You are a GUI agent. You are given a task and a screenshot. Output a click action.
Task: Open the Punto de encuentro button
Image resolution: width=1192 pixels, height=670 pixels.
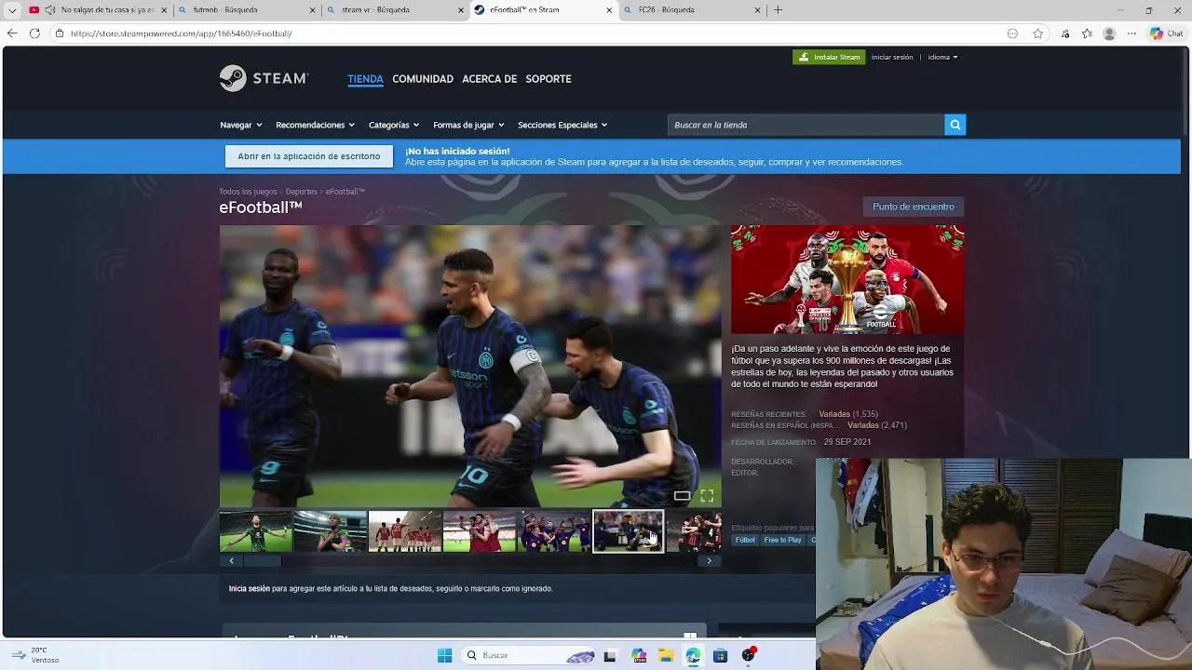point(913,207)
